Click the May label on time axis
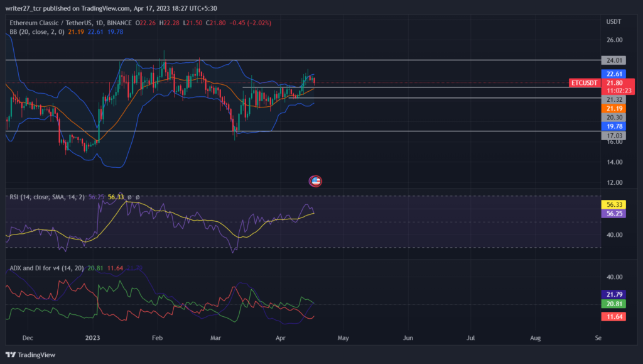Screen dimensions: 643x364 pyautogui.click(x=343, y=338)
